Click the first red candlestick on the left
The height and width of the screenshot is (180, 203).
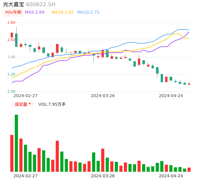tap(12, 35)
